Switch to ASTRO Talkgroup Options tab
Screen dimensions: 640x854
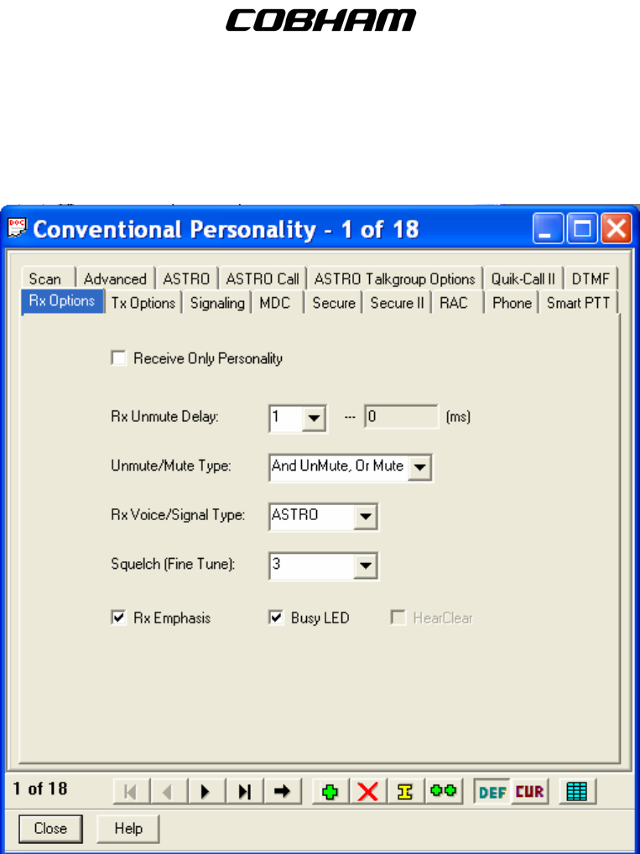pyautogui.click(x=395, y=279)
